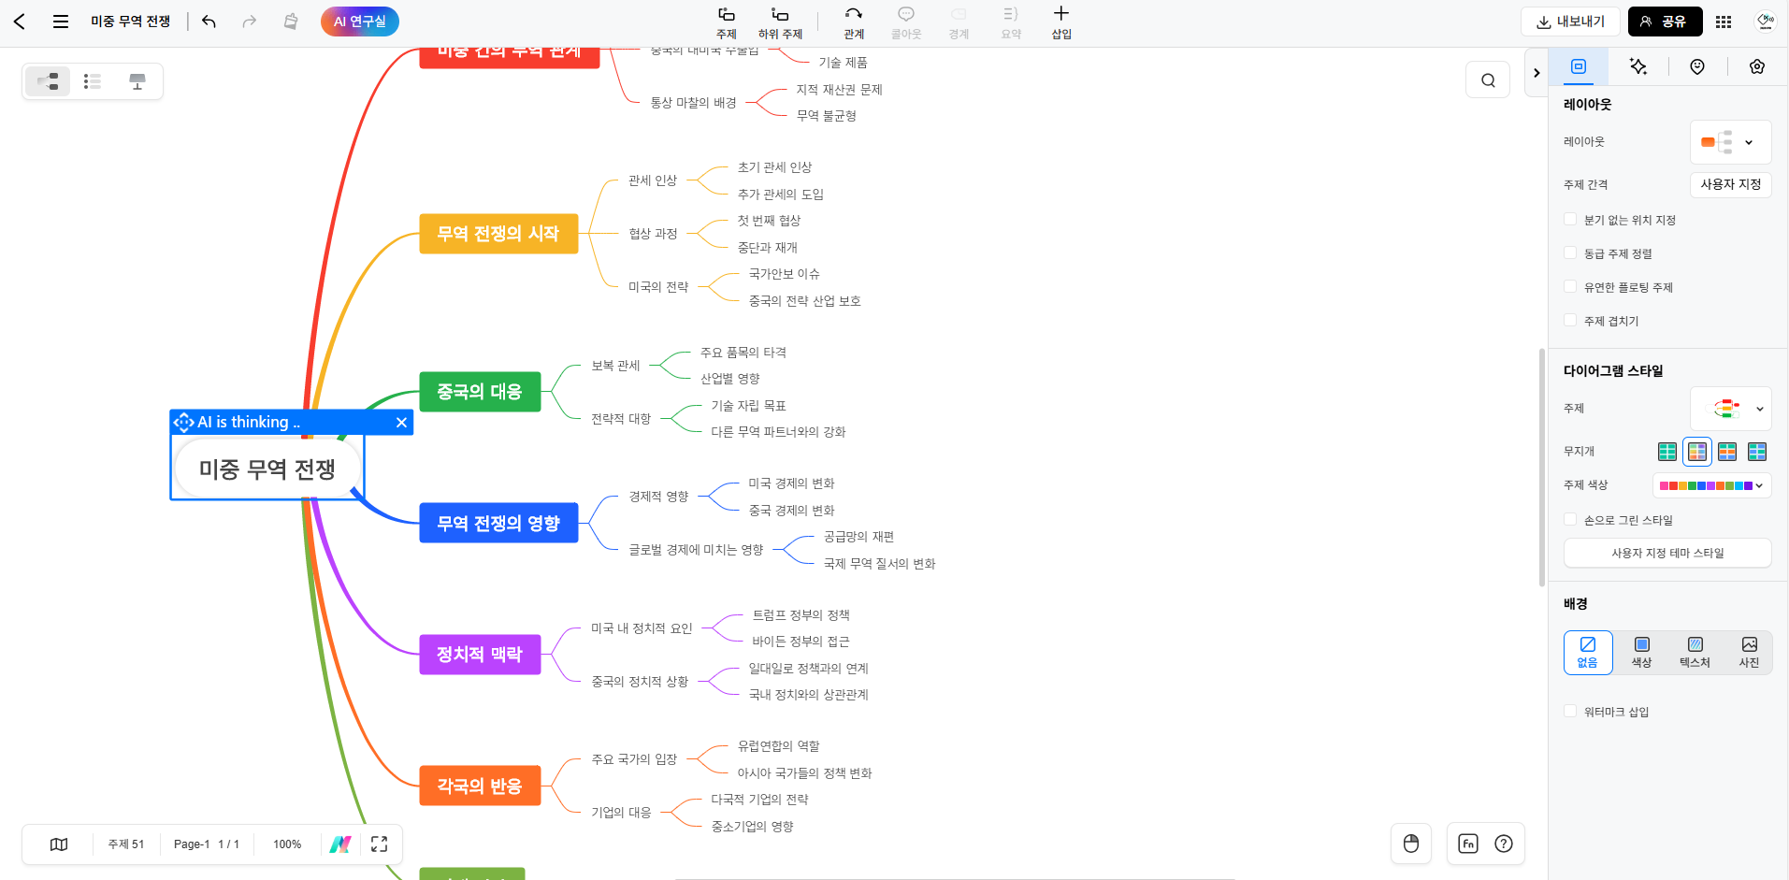Screen dimensions: 1789x880
Task: Redo the last undone action
Action: (x=249, y=22)
